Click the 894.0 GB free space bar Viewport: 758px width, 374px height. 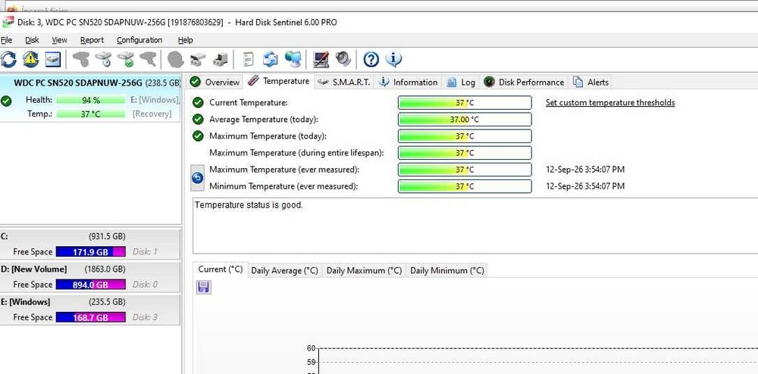pos(91,284)
